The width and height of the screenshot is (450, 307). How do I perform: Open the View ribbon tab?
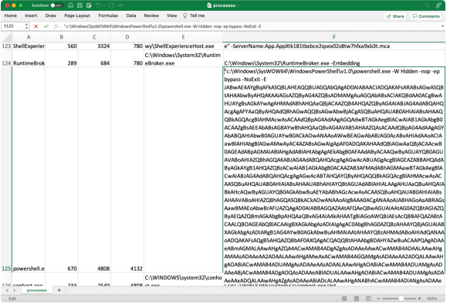pyautogui.click(x=172, y=15)
